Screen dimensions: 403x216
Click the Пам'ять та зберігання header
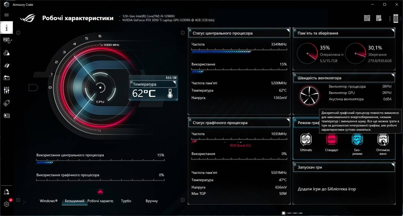coord(344,33)
